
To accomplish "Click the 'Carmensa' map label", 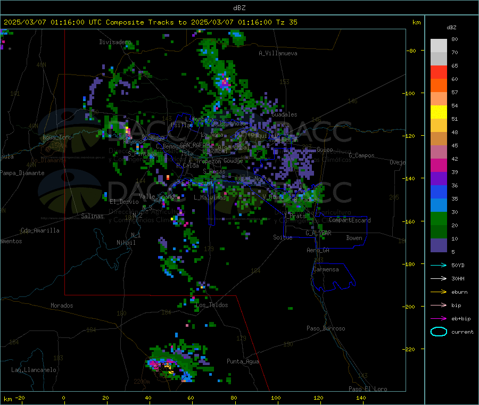I will pyautogui.click(x=326, y=270).
